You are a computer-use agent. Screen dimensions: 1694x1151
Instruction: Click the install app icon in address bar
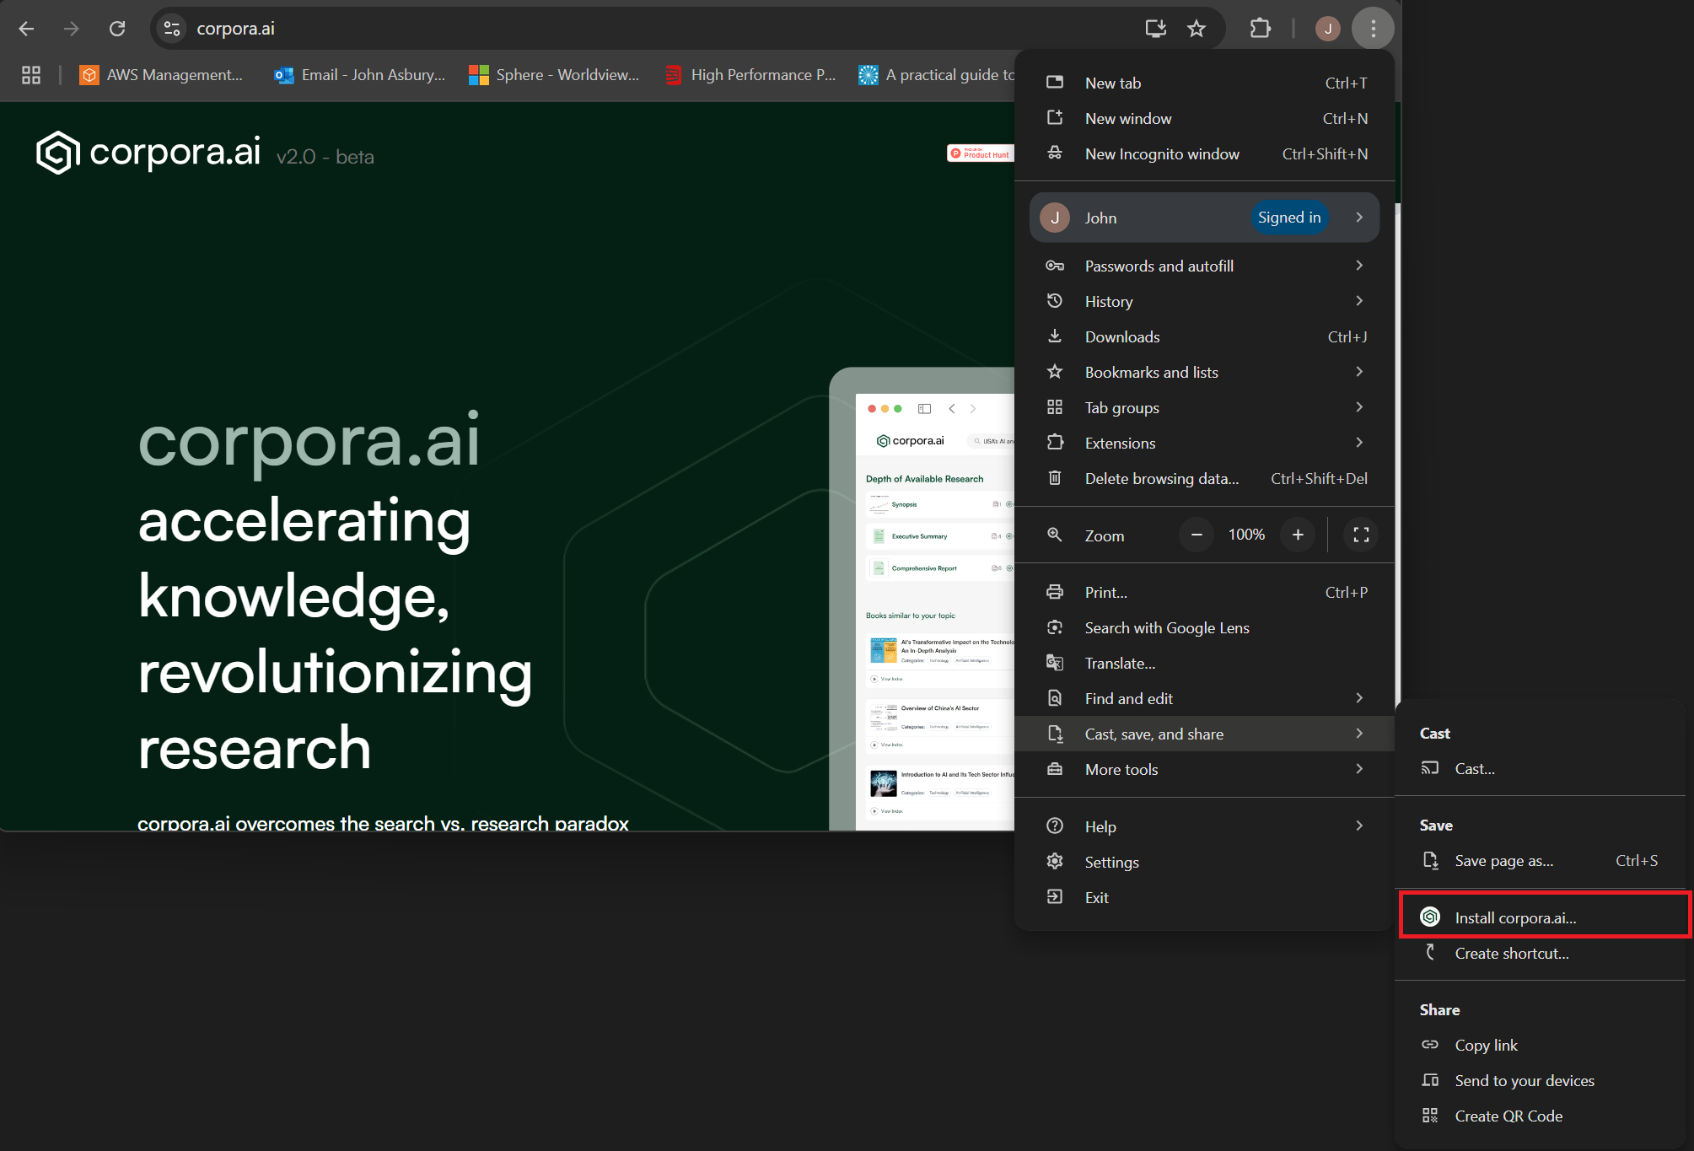point(1155,29)
